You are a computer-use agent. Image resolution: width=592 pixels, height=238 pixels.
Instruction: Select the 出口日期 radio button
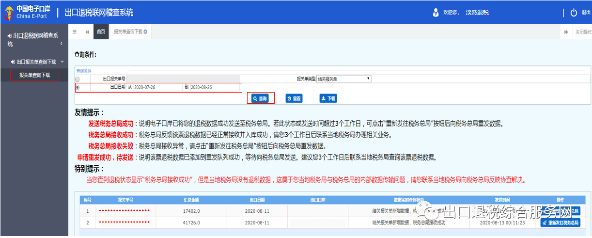point(78,87)
